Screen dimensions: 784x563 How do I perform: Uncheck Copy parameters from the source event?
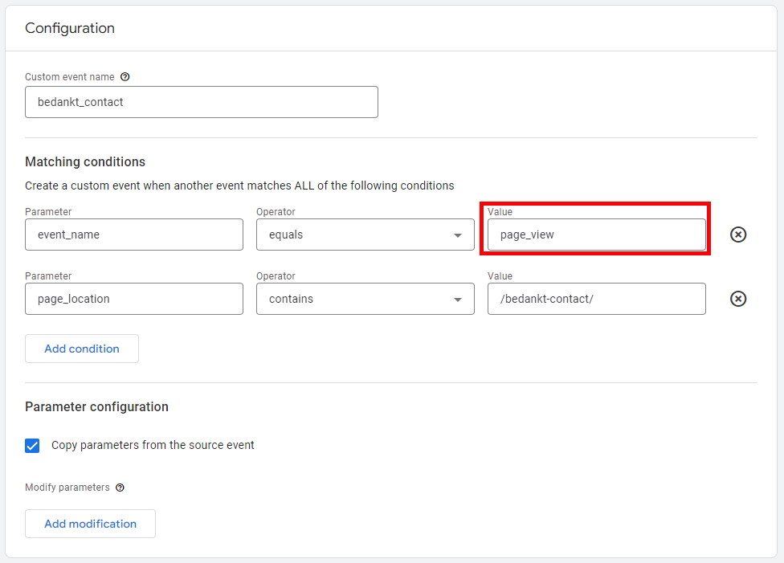pyautogui.click(x=32, y=445)
